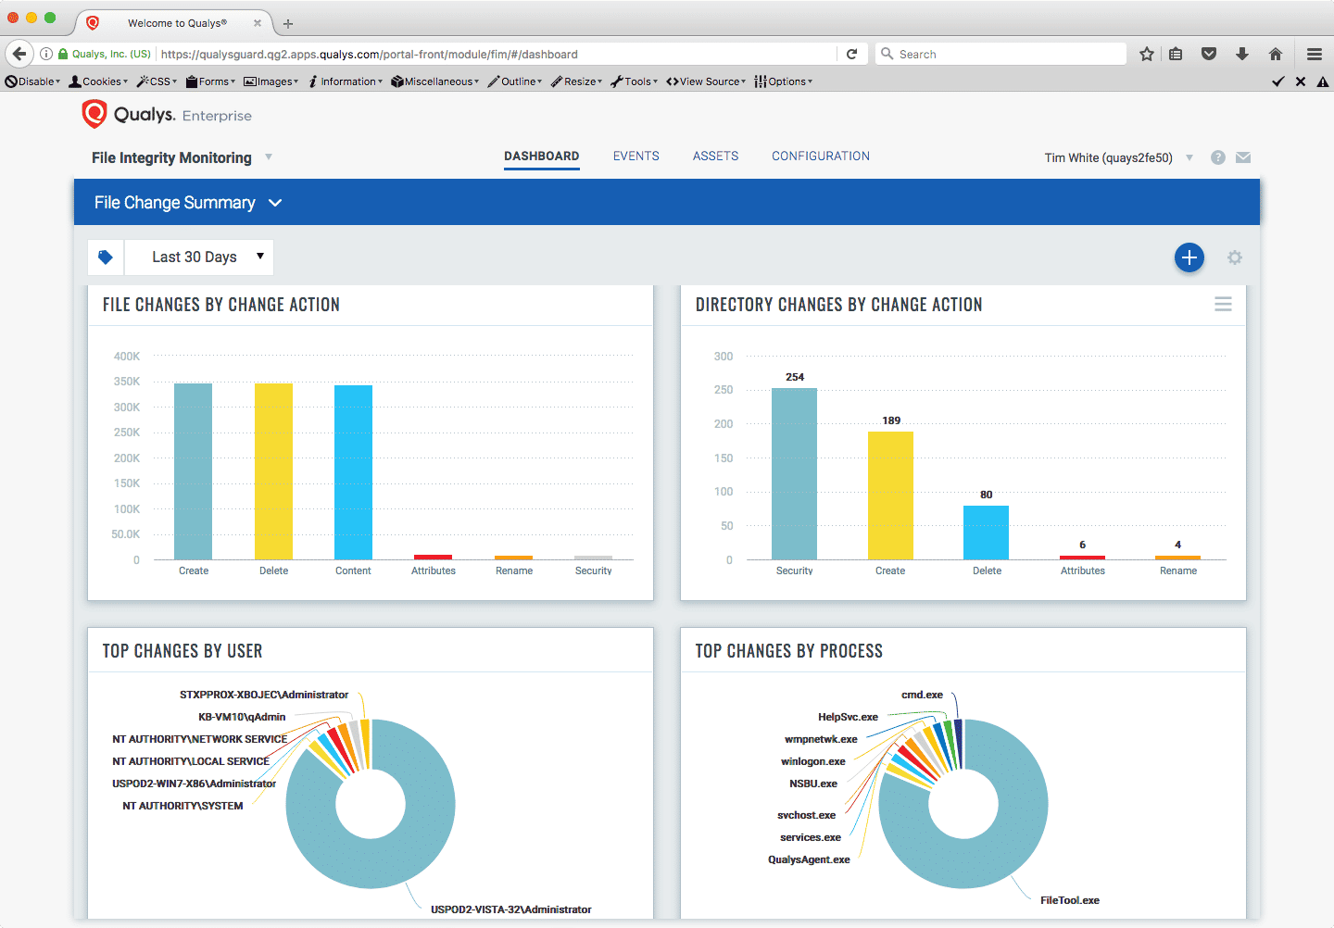Image resolution: width=1334 pixels, height=928 pixels.
Task: Click the green padlock security icon
Action: point(63,54)
